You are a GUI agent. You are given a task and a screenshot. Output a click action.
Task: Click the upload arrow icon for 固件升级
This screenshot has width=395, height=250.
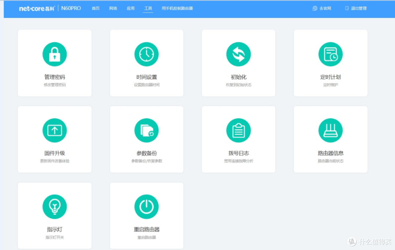pos(54,130)
